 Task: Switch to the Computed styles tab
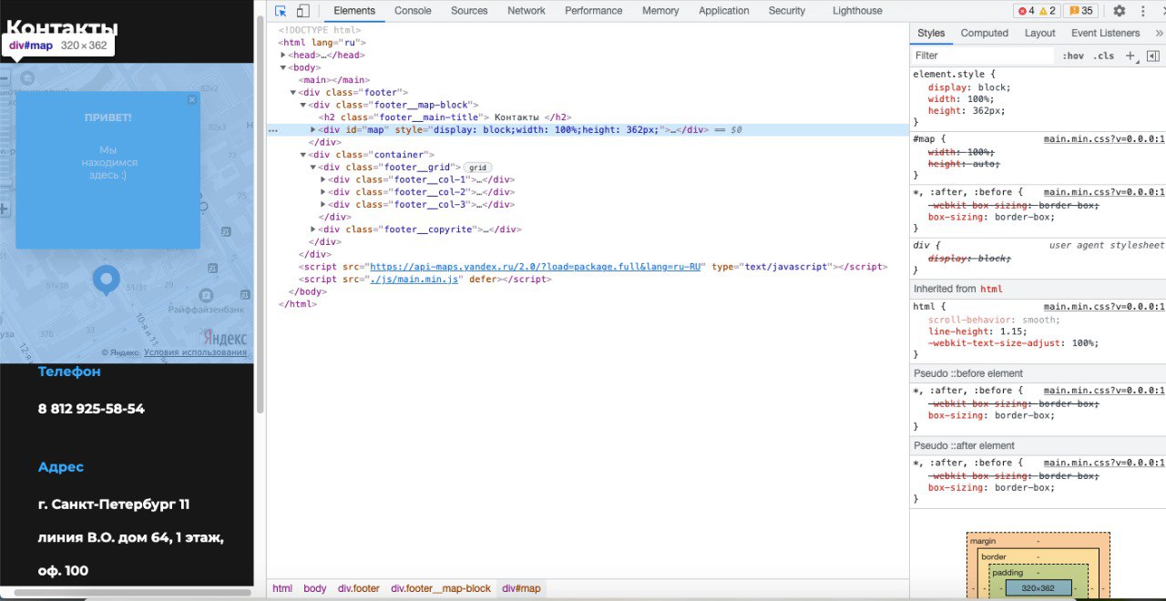pyautogui.click(x=985, y=33)
